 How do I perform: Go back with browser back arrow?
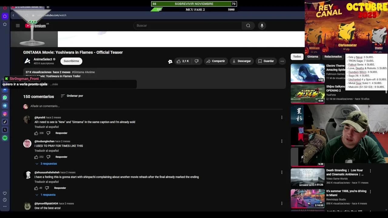pyautogui.click(x=13, y=15)
